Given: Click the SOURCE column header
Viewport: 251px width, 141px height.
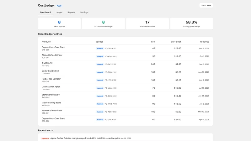Looking at the screenshot, I should (x=99, y=42).
